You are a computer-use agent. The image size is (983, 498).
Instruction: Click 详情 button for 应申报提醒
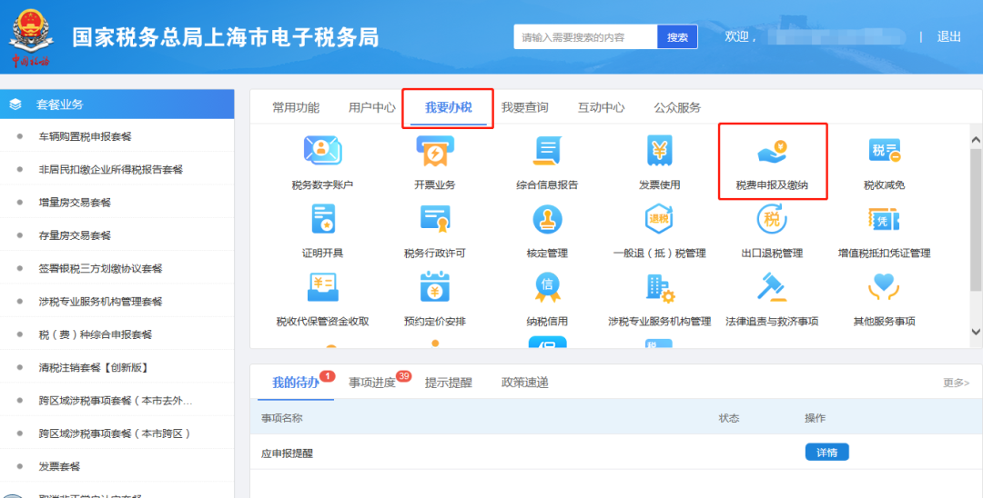[x=826, y=453]
